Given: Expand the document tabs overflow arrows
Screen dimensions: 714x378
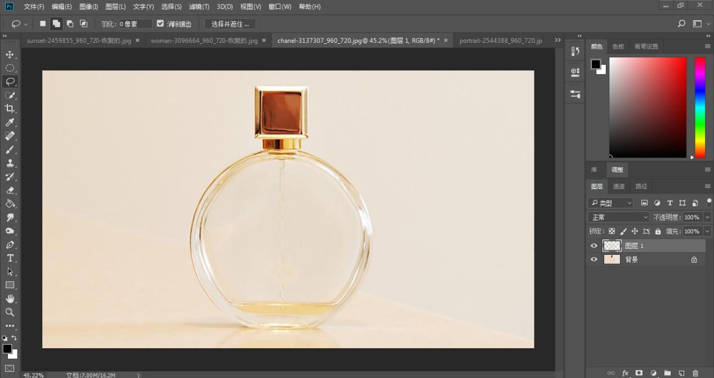Looking at the screenshot, I should pyautogui.click(x=557, y=40).
